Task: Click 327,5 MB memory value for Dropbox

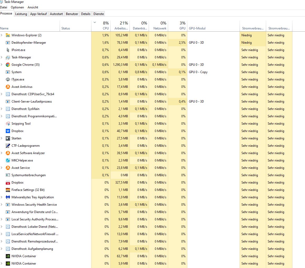Action: (x=122, y=183)
